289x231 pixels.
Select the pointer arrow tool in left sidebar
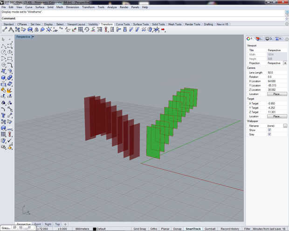coord(3,40)
